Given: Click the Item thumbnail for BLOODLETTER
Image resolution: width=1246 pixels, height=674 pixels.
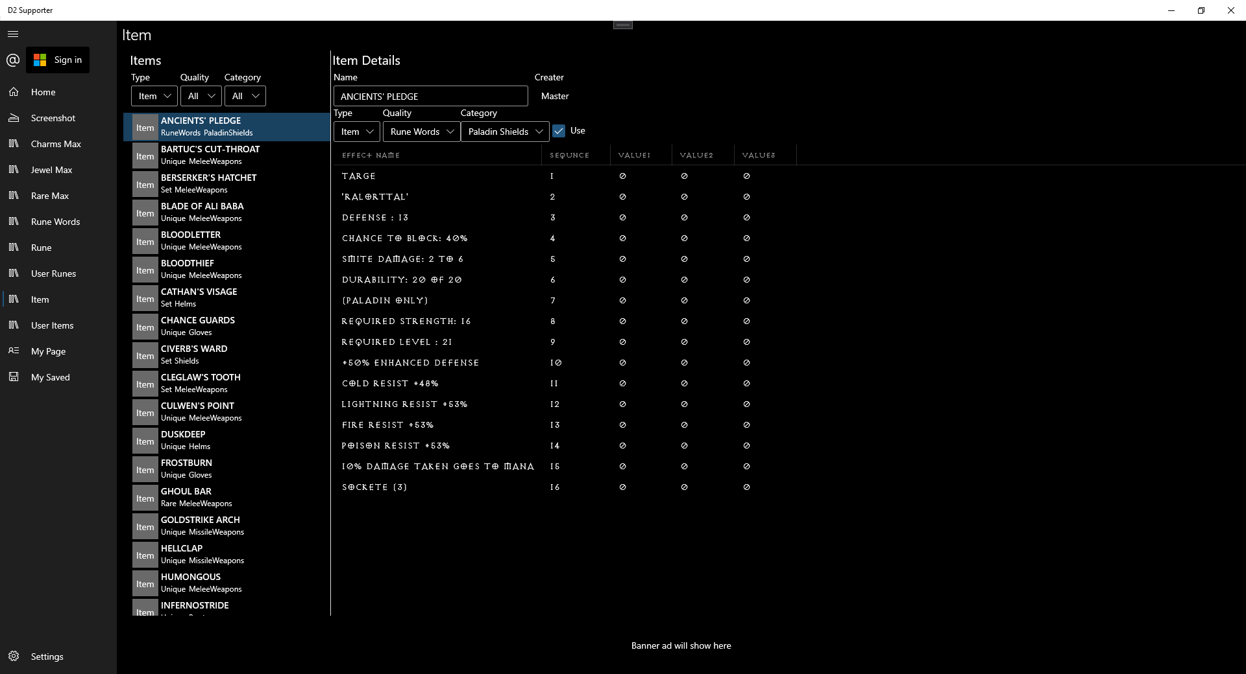Looking at the screenshot, I should tap(145, 242).
